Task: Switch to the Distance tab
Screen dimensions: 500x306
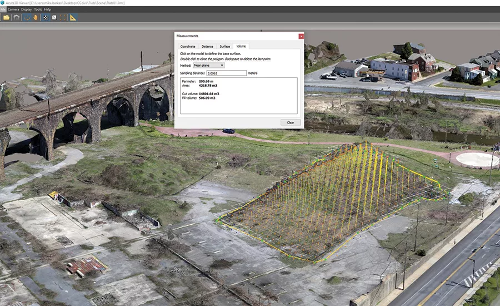Action: pyautogui.click(x=207, y=46)
